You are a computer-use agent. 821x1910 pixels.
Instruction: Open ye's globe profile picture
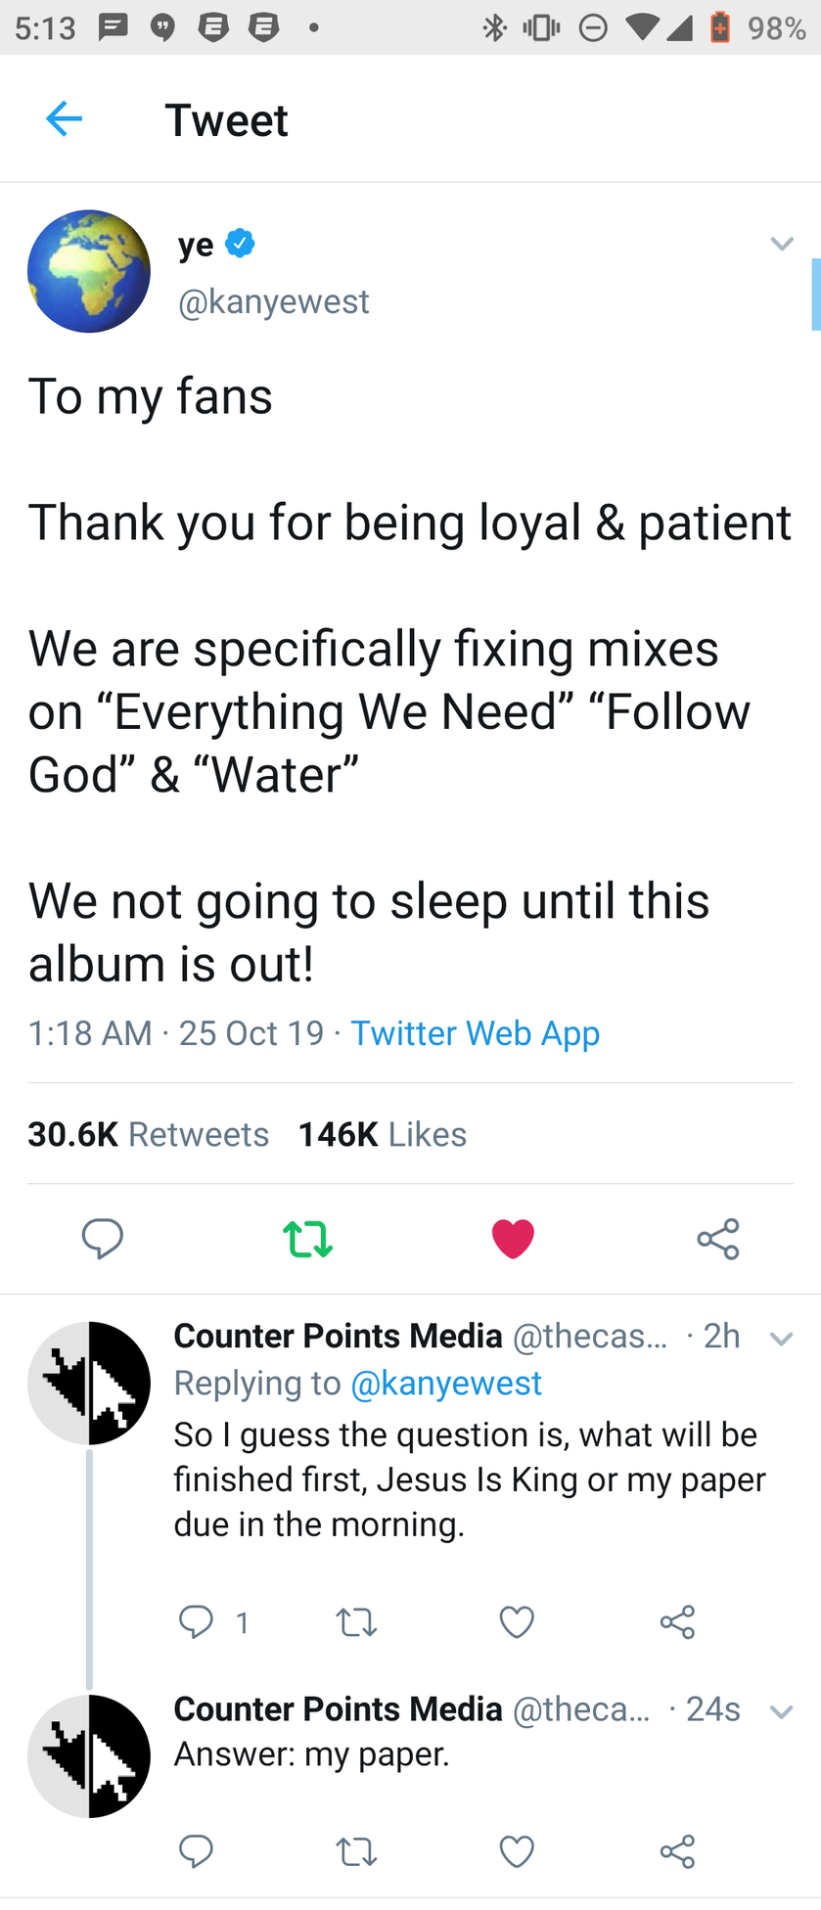89,272
